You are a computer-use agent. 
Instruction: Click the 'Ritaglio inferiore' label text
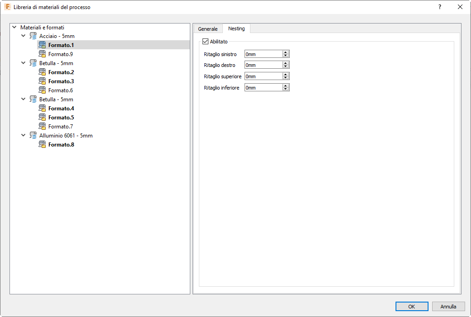click(221, 87)
